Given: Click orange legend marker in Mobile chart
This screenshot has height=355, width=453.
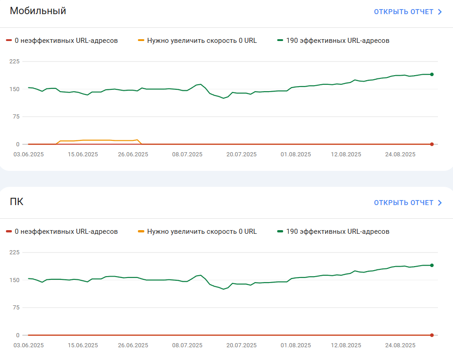Looking at the screenshot, I should [141, 41].
